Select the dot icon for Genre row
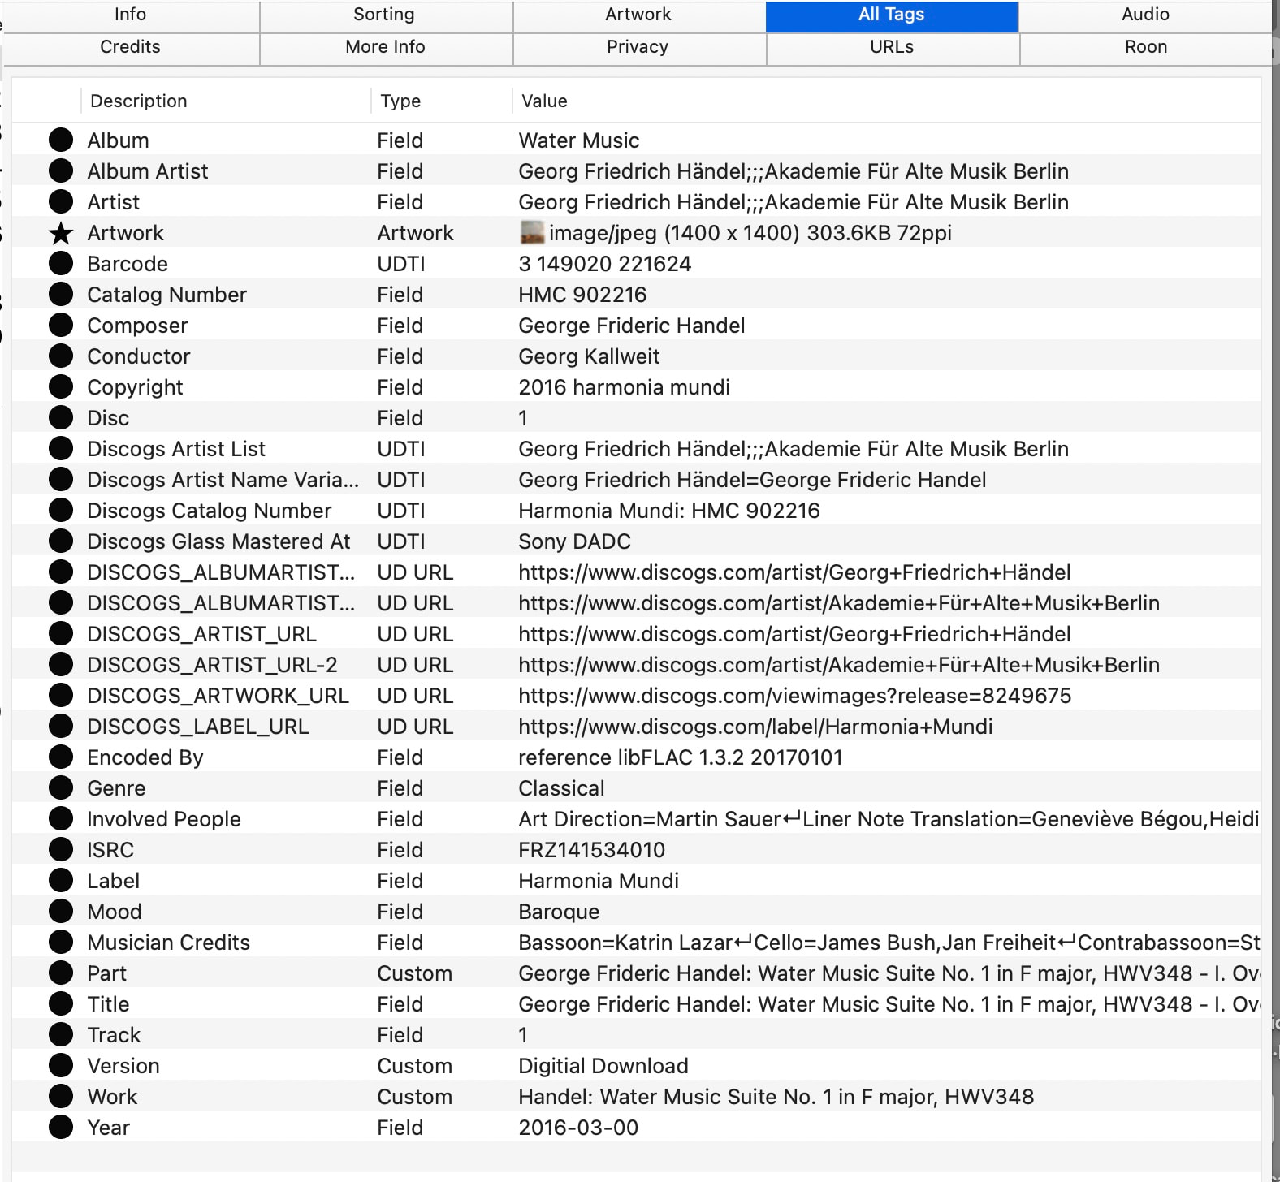The height and width of the screenshot is (1182, 1280). 61,788
